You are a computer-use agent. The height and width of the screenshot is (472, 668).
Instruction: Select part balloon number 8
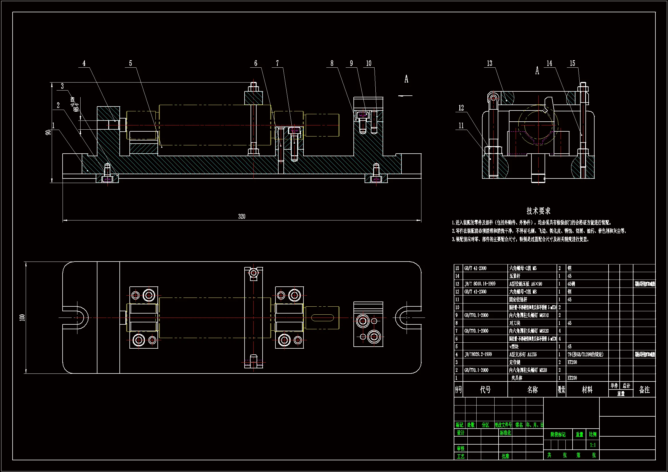332,63
